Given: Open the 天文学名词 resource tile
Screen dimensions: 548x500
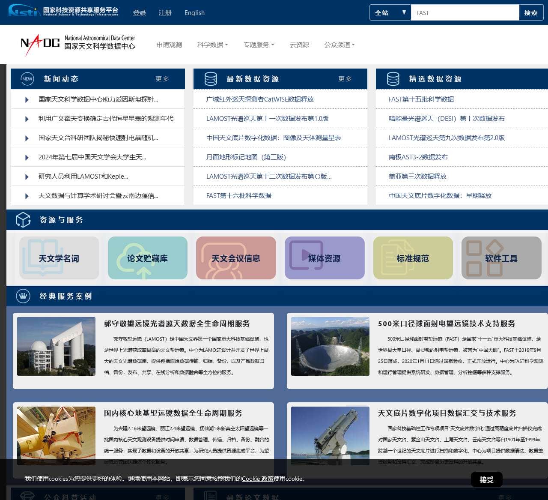Looking at the screenshot, I should click(59, 258).
